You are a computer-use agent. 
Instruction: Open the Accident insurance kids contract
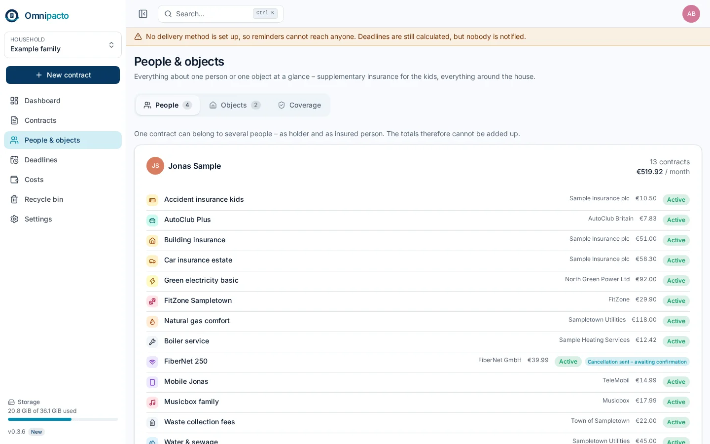(418, 200)
